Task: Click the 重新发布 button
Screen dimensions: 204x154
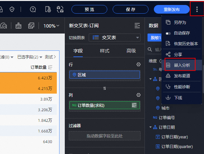Action: click(x=172, y=9)
